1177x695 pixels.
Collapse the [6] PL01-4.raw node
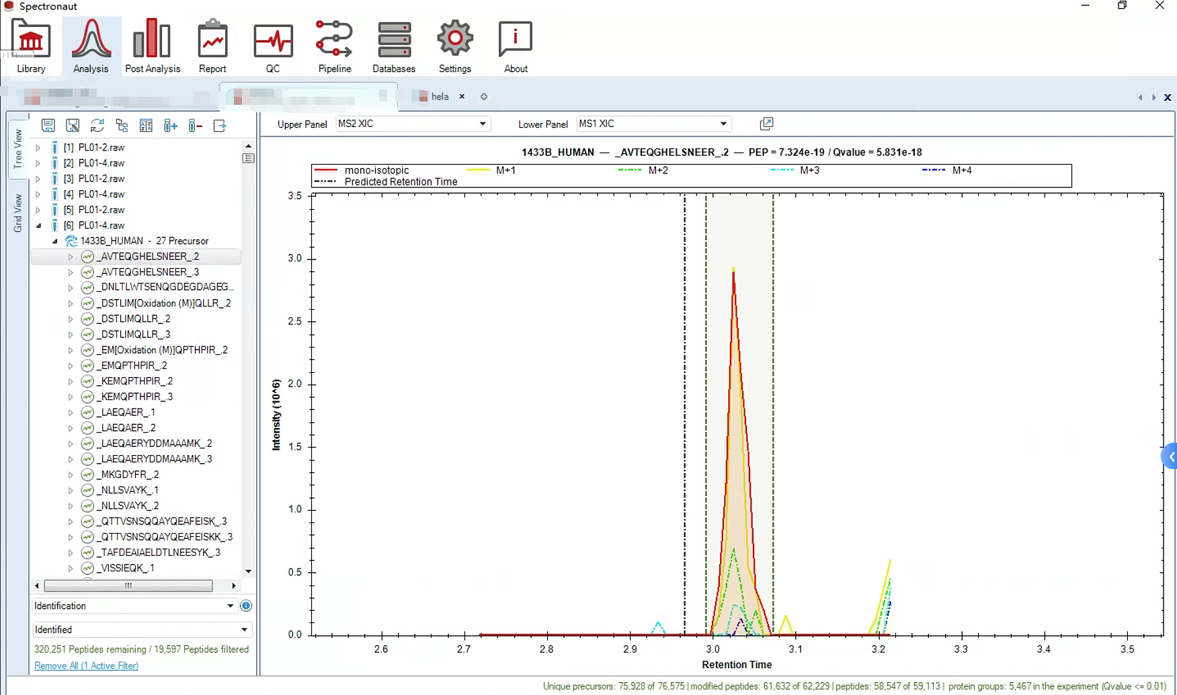(38, 225)
